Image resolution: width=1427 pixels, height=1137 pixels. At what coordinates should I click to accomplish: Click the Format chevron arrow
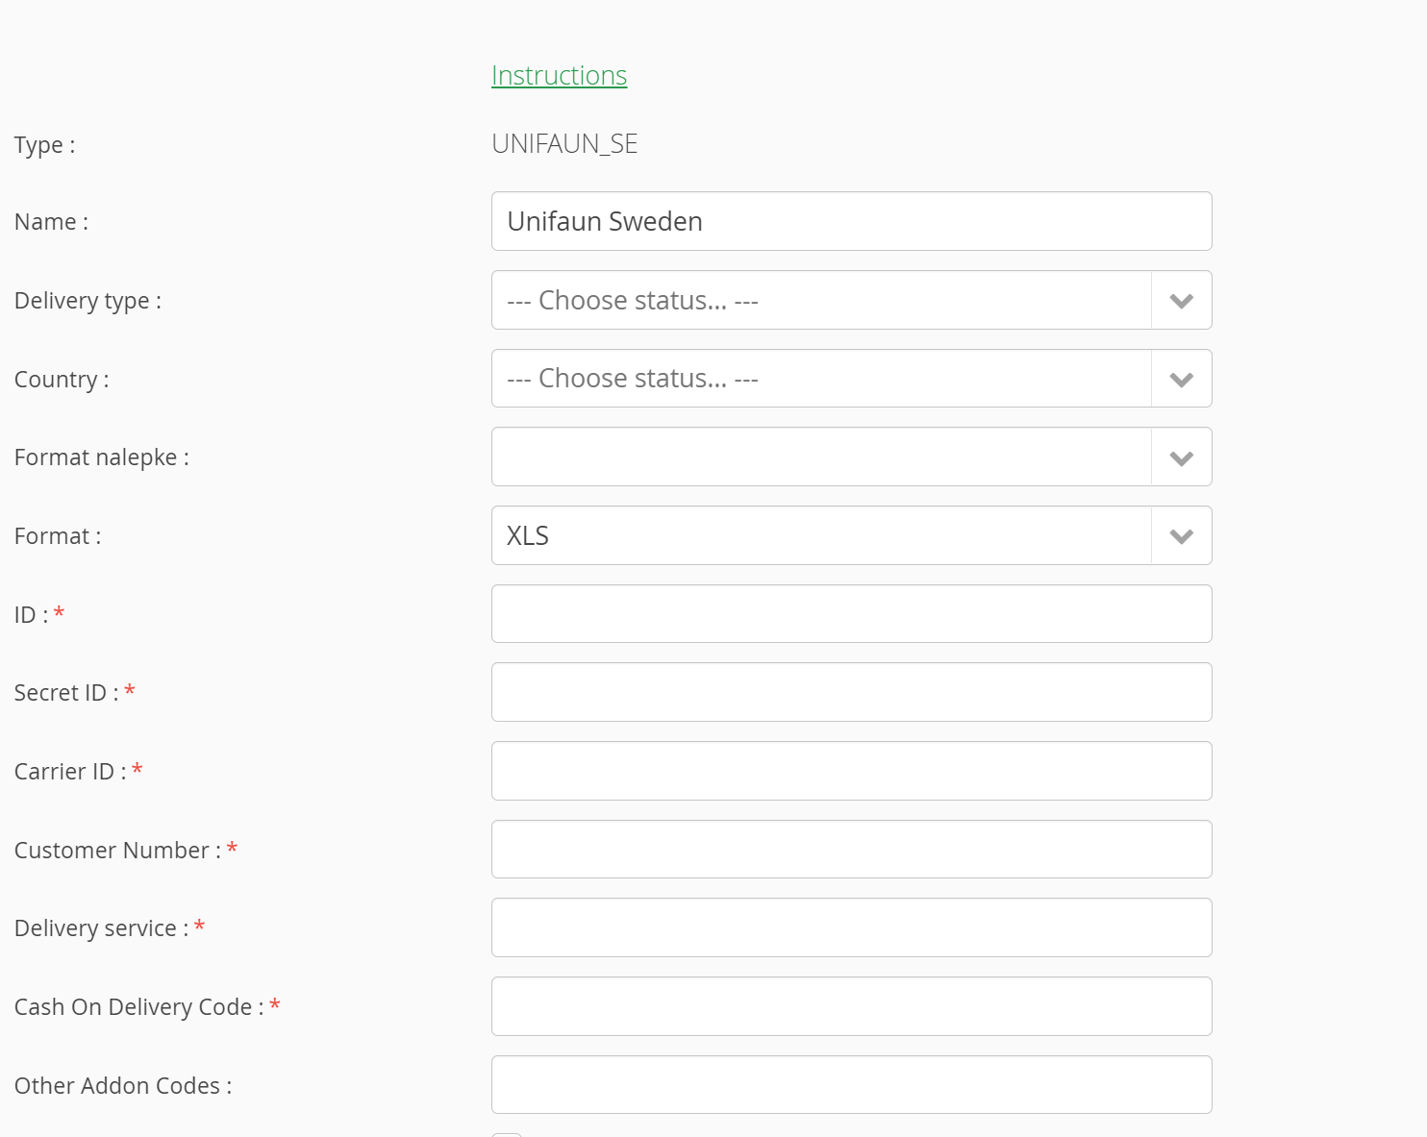pyautogui.click(x=1181, y=536)
